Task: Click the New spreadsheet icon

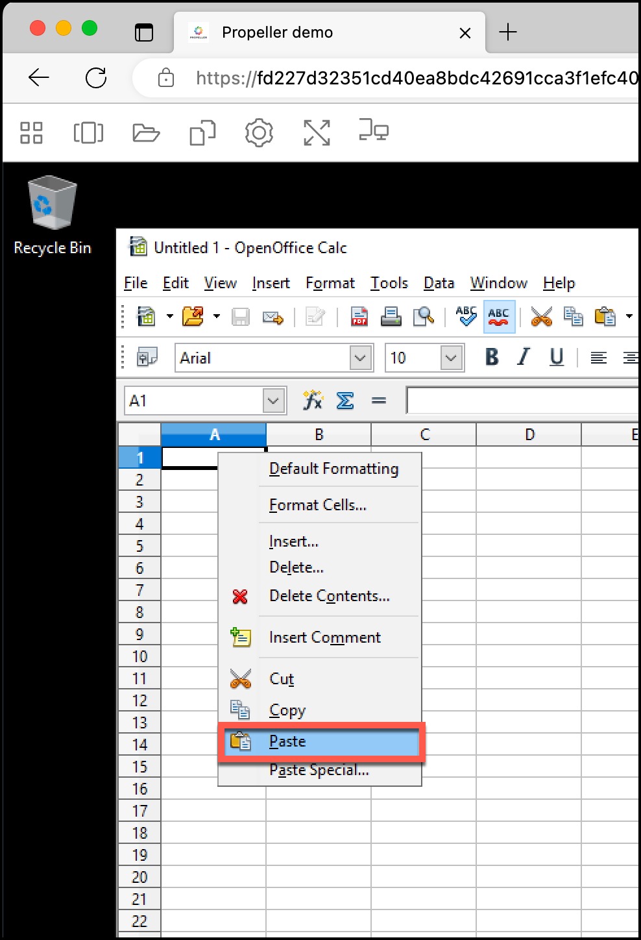Action: pyautogui.click(x=147, y=317)
